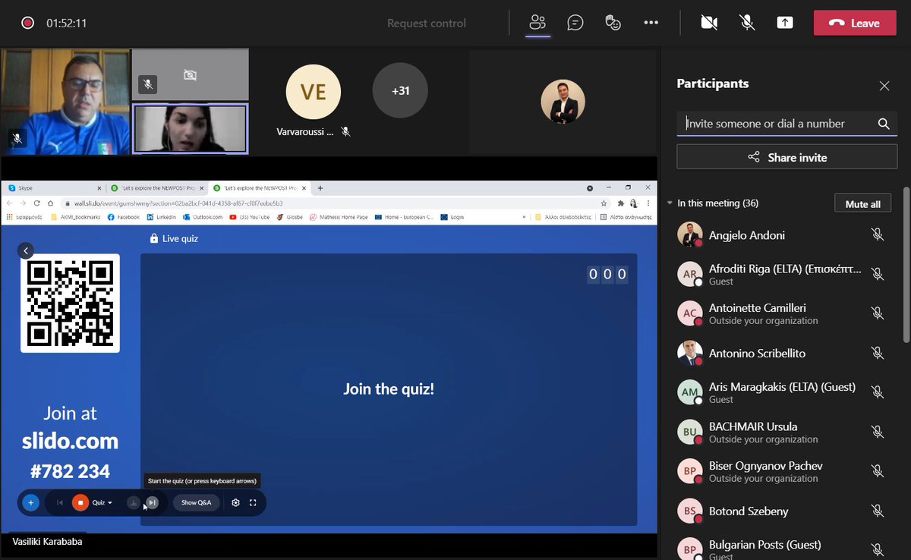
Task: Open a new browser tab with plus
Action: (320, 187)
